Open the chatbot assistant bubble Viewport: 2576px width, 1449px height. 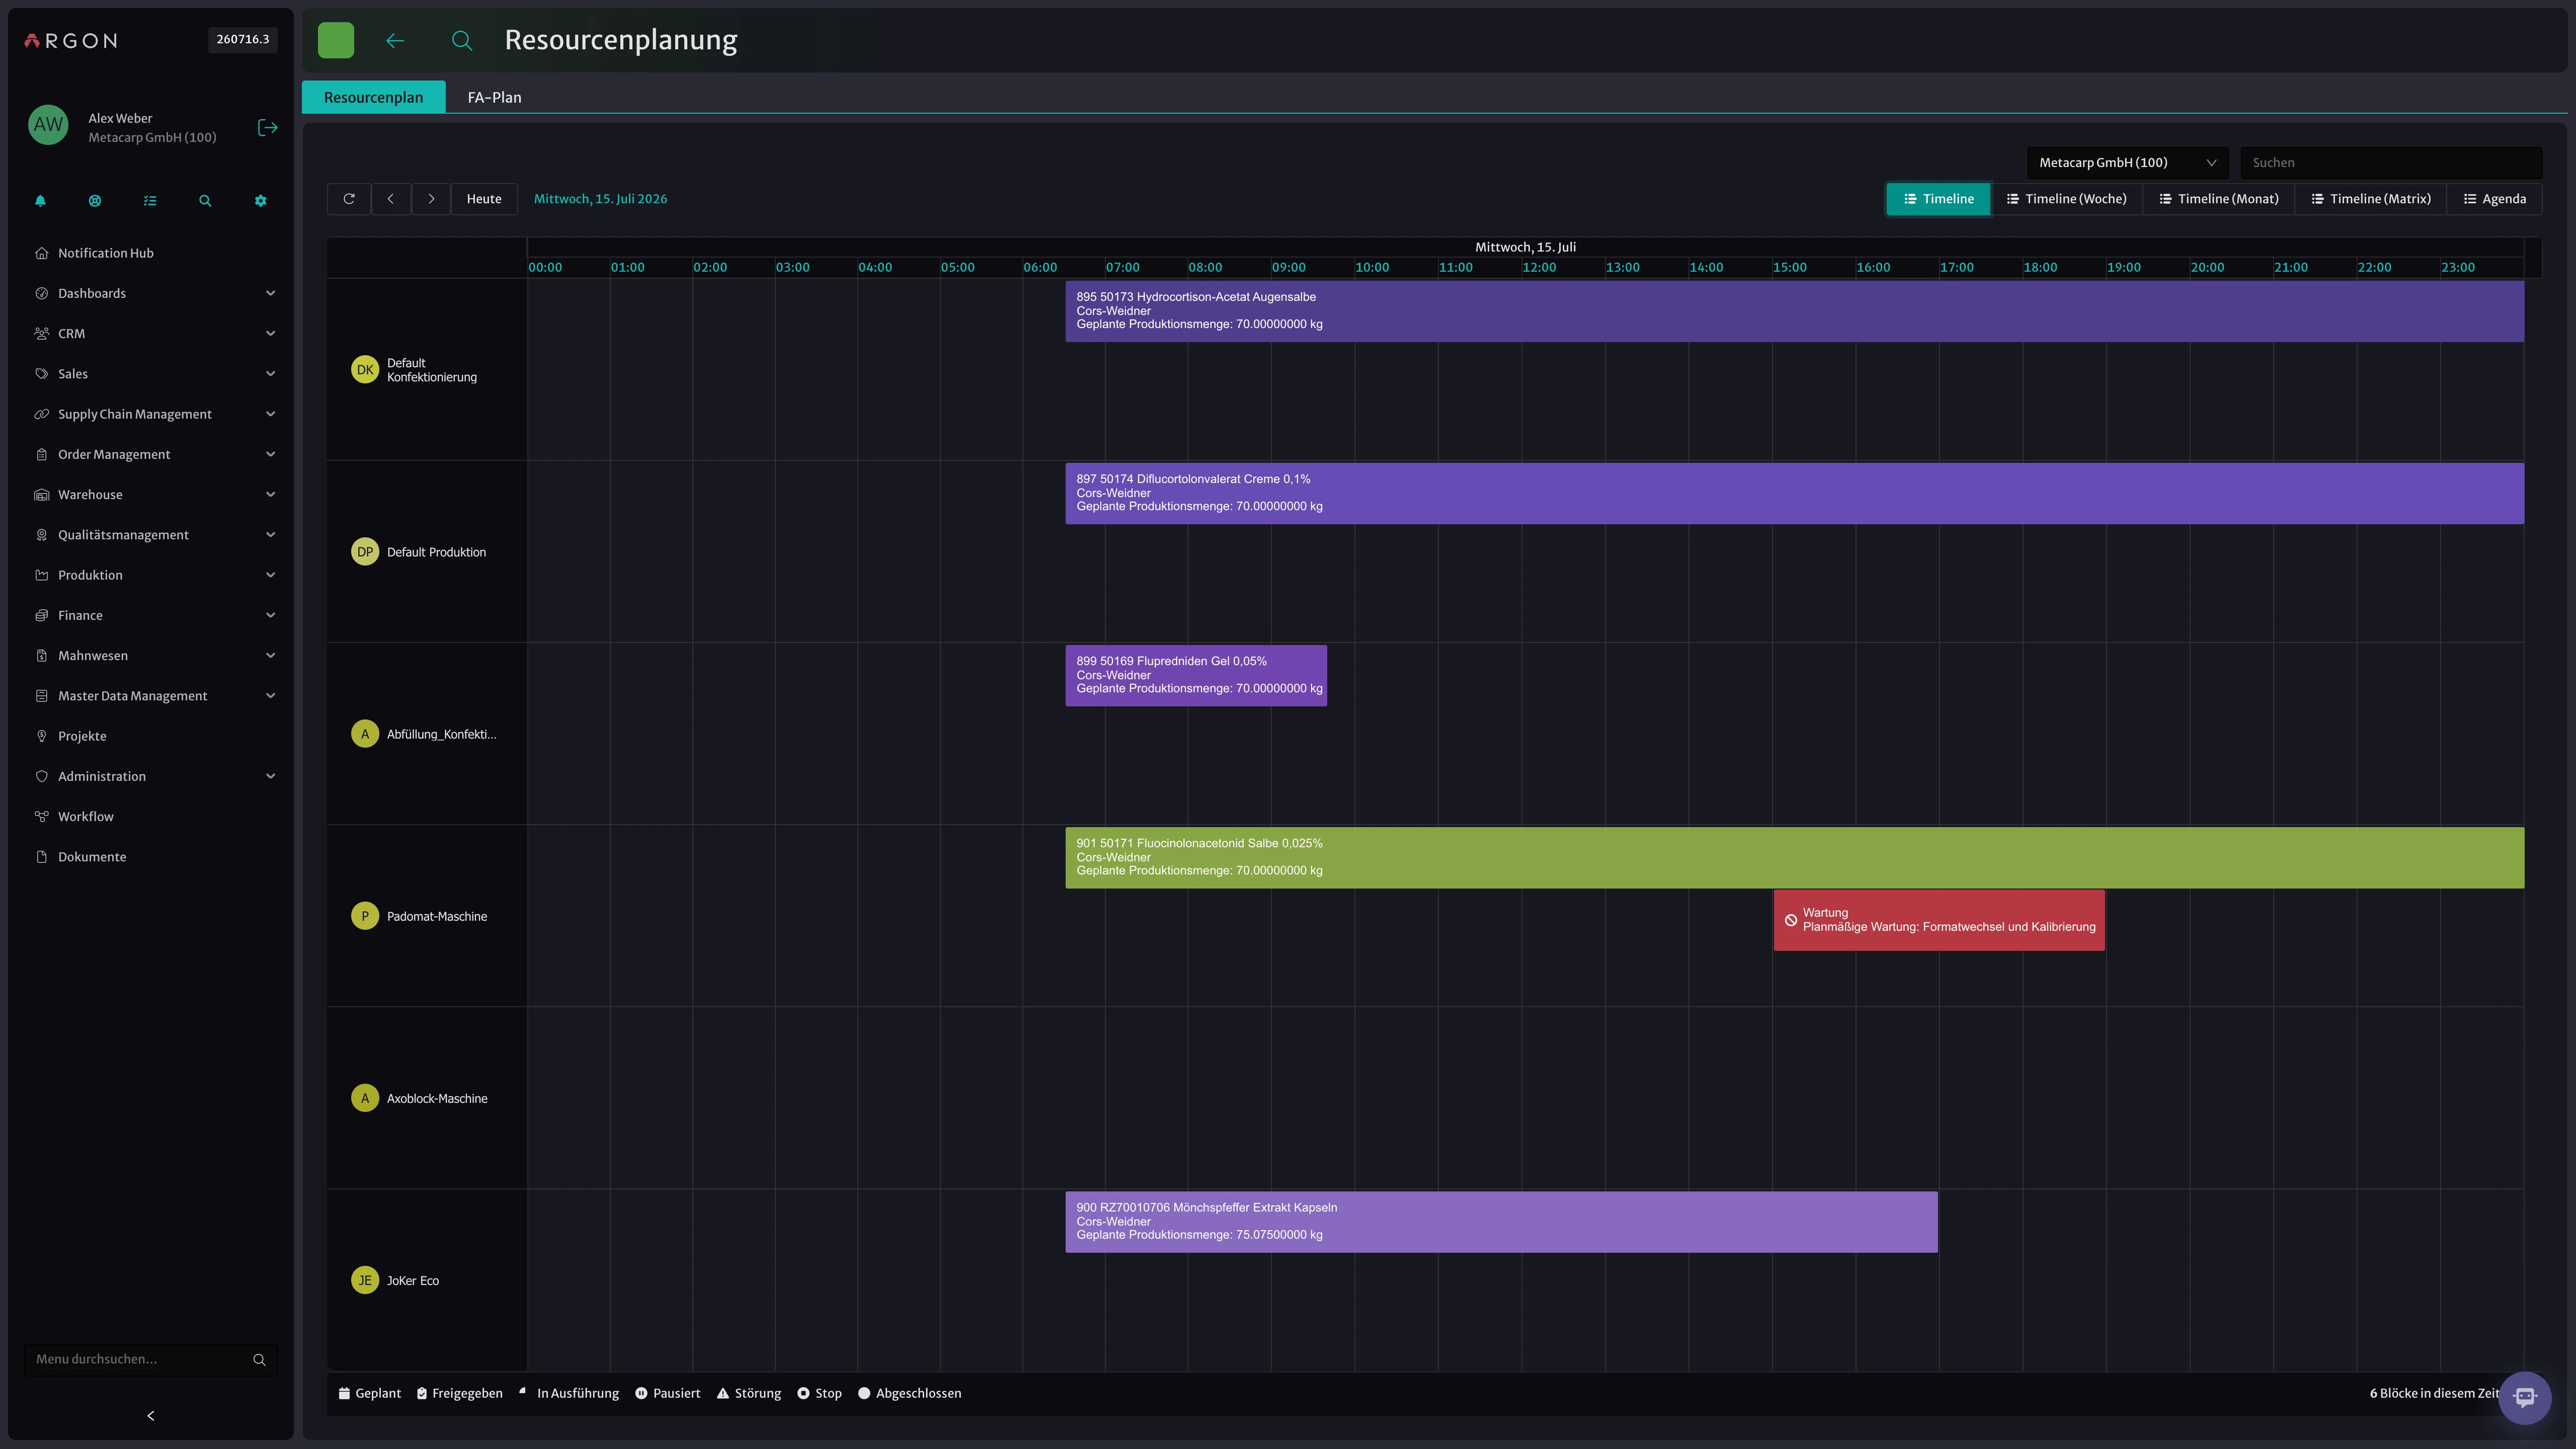tap(2524, 1397)
